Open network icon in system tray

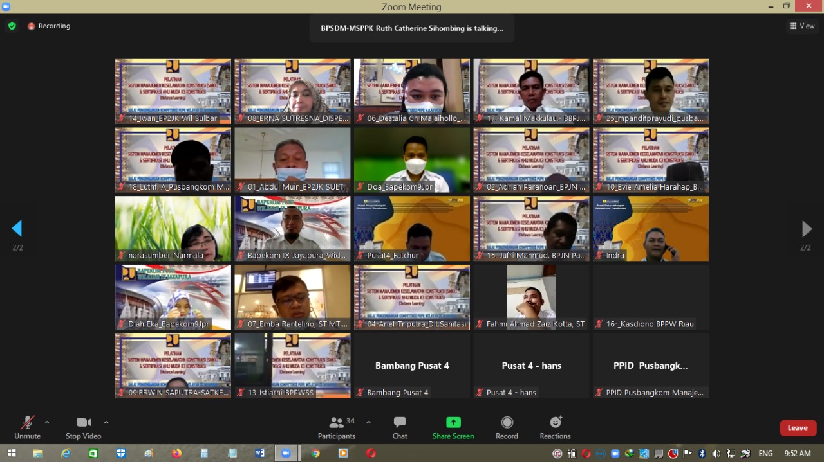[x=731, y=454]
